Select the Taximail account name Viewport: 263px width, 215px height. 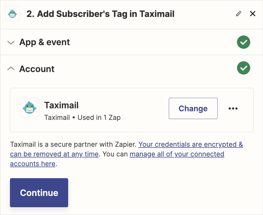coord(61,105)
